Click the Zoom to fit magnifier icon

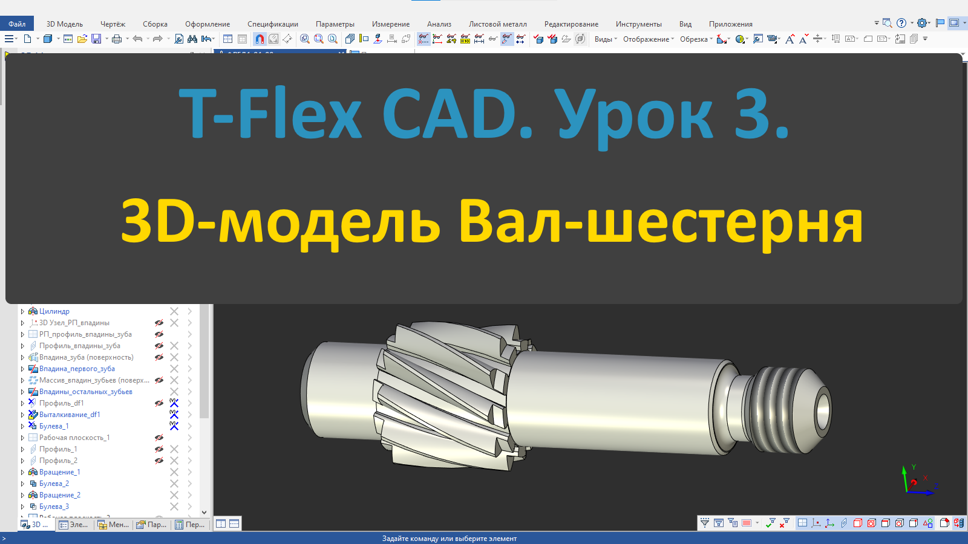(x=305, y=39)
